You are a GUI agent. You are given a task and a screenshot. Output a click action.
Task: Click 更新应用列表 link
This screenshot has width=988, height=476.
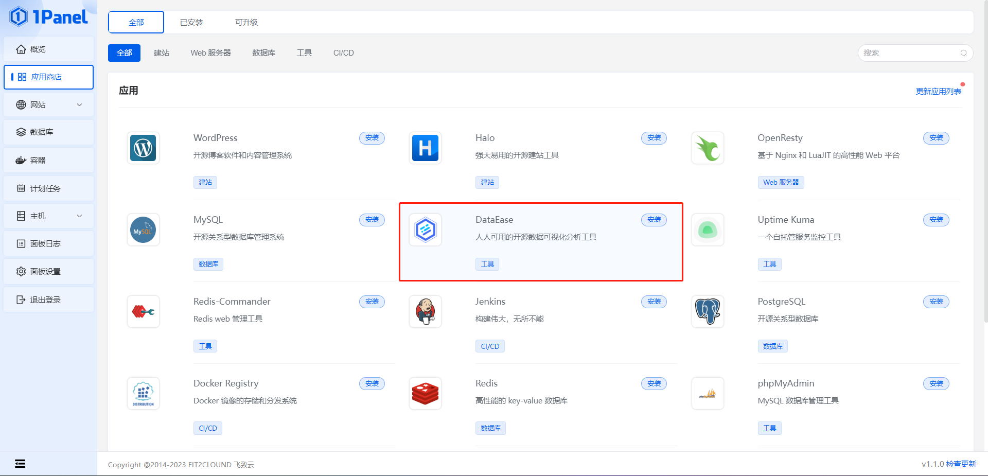click(938, 91)
